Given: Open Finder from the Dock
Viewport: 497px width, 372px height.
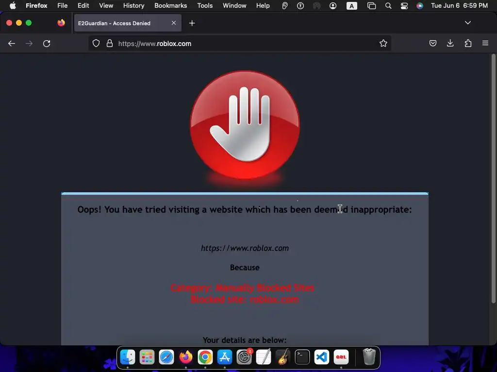Looking at the screenshot, I should click(128, 357).
